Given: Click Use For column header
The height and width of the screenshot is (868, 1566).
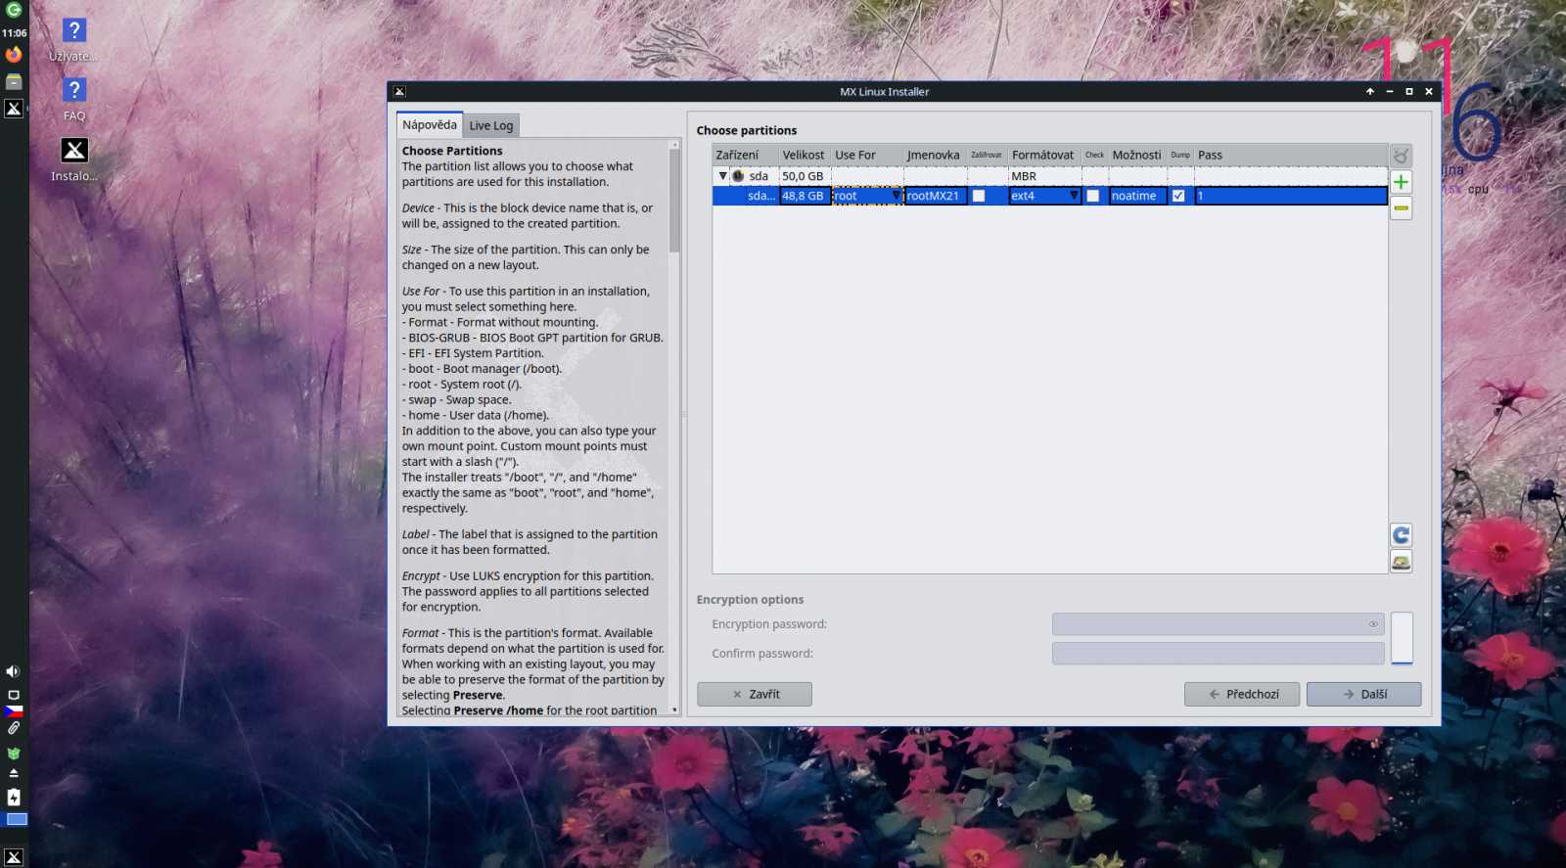Looking at the screenshot, I should click(x=867, y=155).
